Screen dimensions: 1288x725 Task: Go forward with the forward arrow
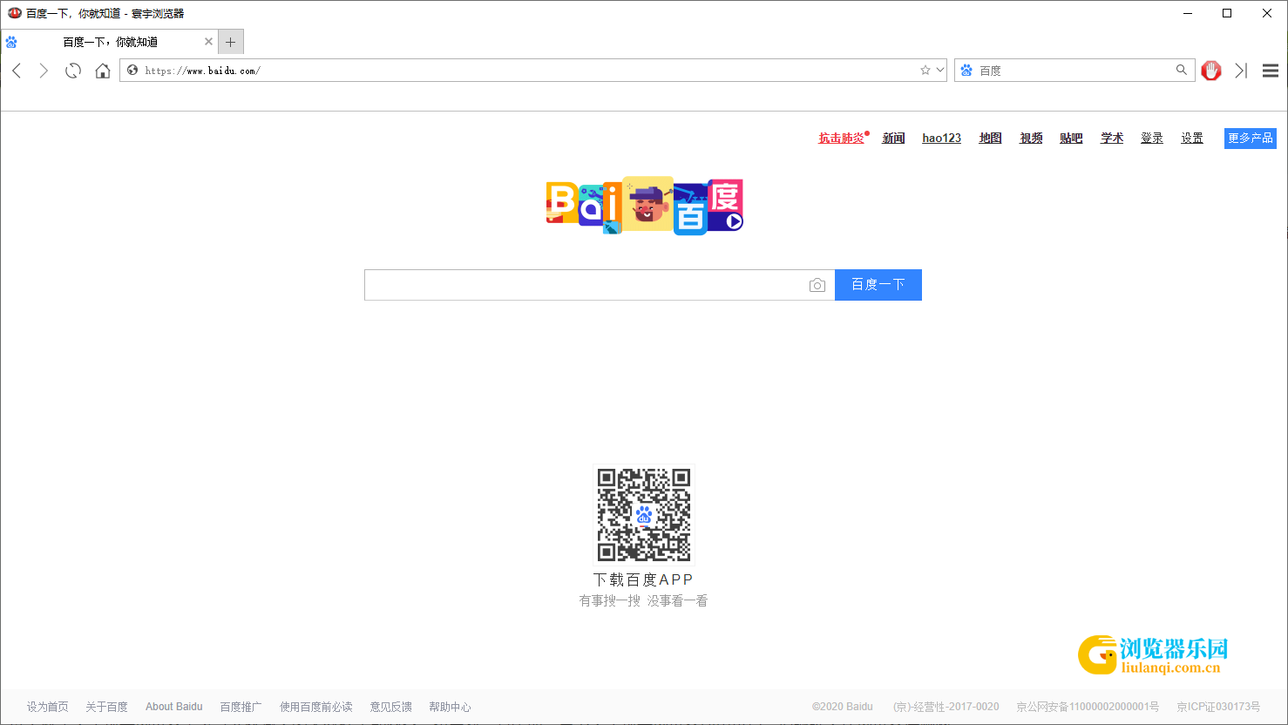point(44,71)
